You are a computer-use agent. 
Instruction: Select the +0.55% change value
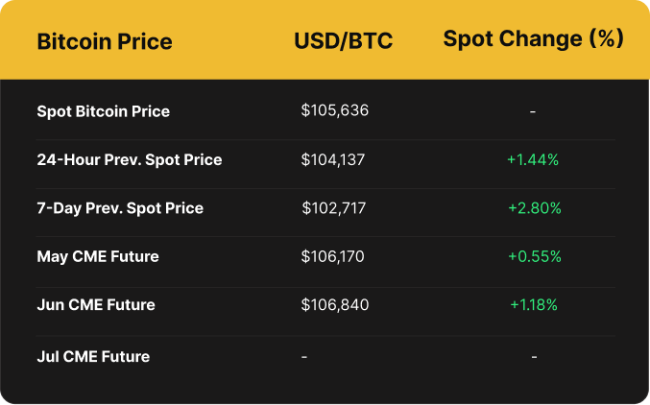535,256
